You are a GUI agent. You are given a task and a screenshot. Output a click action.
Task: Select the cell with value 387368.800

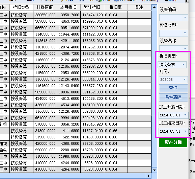coord(92,112)
